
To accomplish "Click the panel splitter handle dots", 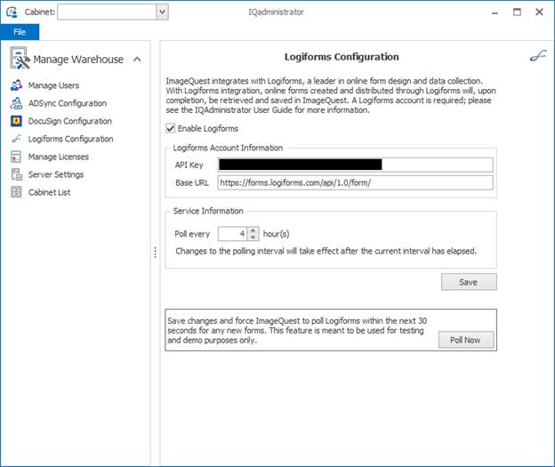I will pos(155,252).
